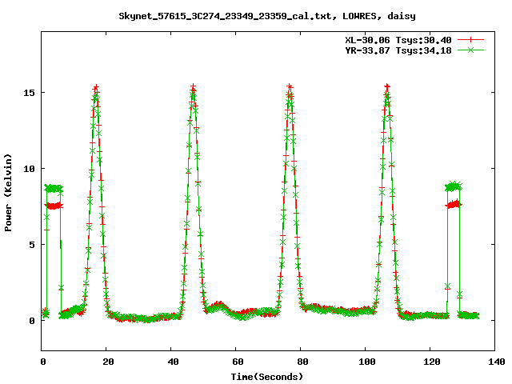Click the green YR legend line sample
The height and width of the screenshot is (384, 512).
pos(470,50)
